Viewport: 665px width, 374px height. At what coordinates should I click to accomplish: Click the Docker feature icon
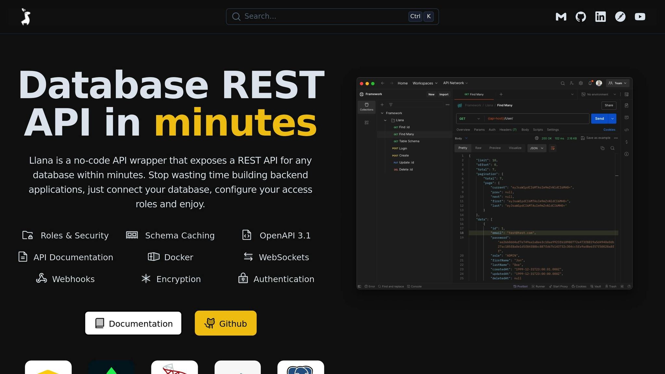click(x=154, y=257)
